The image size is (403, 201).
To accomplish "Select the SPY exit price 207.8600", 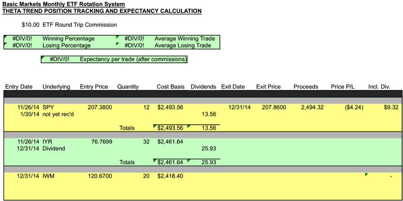I will pos(274,107).
